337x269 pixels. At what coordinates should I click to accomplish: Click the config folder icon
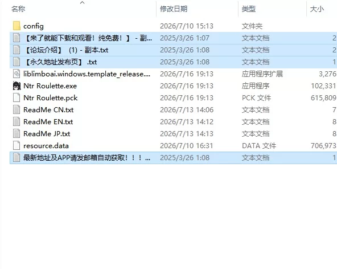17,26
